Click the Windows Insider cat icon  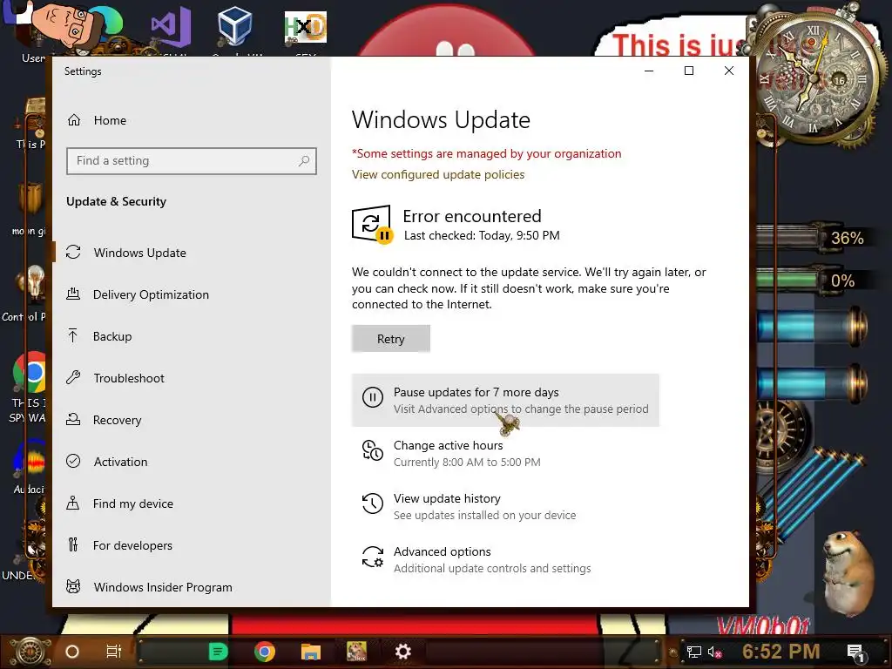[x=73, y=586]
